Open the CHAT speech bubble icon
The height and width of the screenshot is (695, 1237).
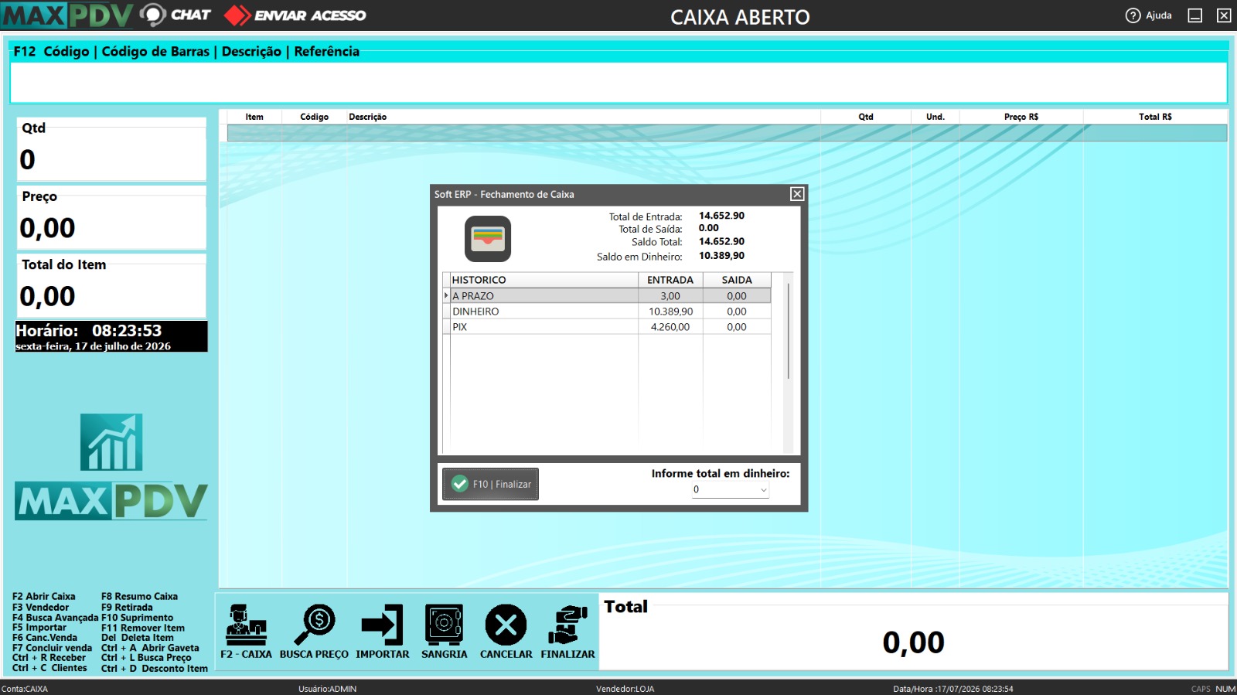click(x=153, y=15)
